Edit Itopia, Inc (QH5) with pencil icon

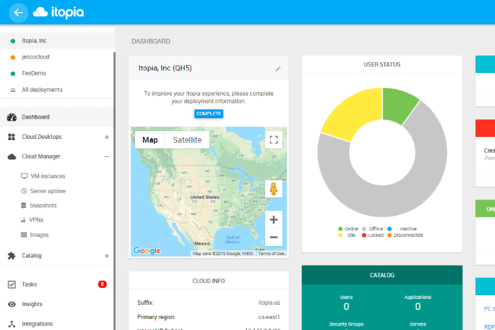(x=278, y=68)
